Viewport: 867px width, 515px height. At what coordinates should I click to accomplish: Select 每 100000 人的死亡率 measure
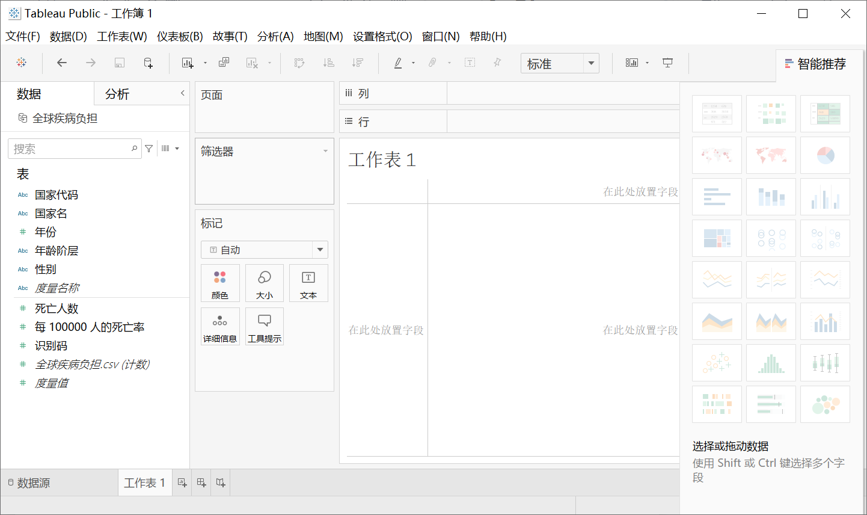click(90, 327)
